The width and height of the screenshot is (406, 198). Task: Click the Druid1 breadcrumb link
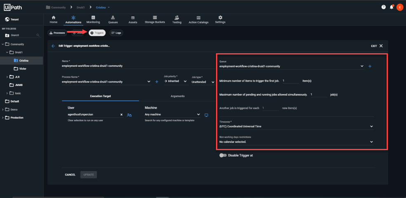click(x=80, y=7)
